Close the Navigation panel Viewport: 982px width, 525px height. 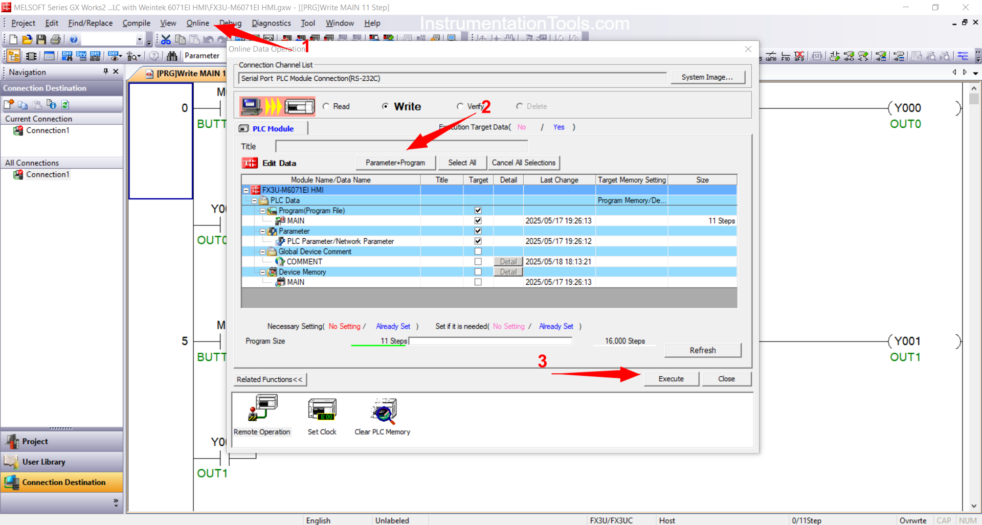[116, 72]
